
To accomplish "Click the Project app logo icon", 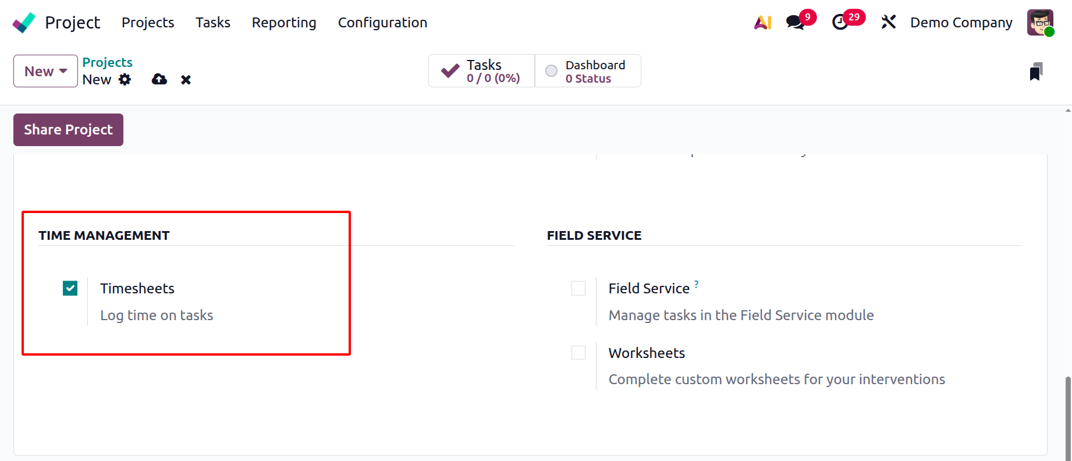I will tap(24, 23).
